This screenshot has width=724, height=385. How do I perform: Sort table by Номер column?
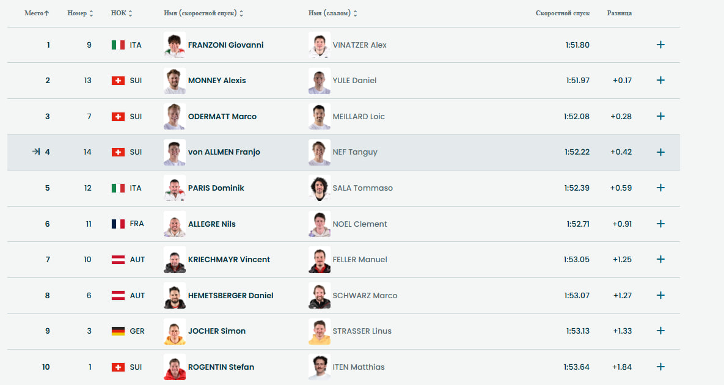(80, 13)
